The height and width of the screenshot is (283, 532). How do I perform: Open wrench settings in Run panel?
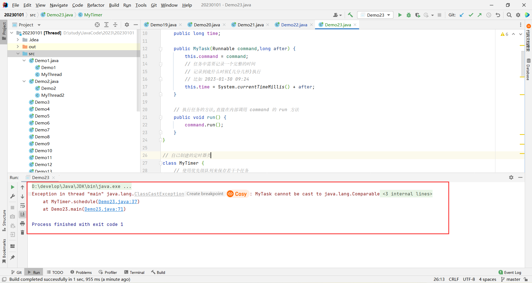point(12,196)
